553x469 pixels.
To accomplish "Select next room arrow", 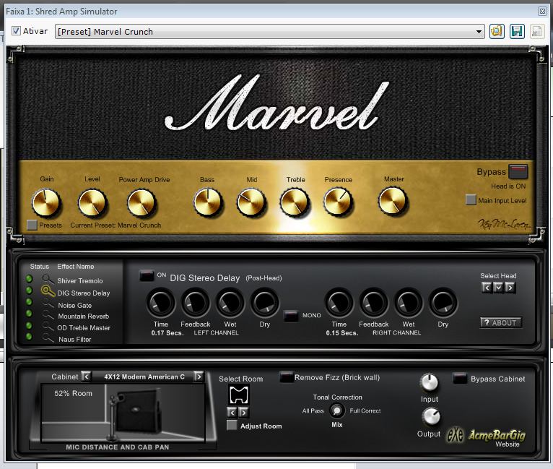I will click(x=243, y=412).
